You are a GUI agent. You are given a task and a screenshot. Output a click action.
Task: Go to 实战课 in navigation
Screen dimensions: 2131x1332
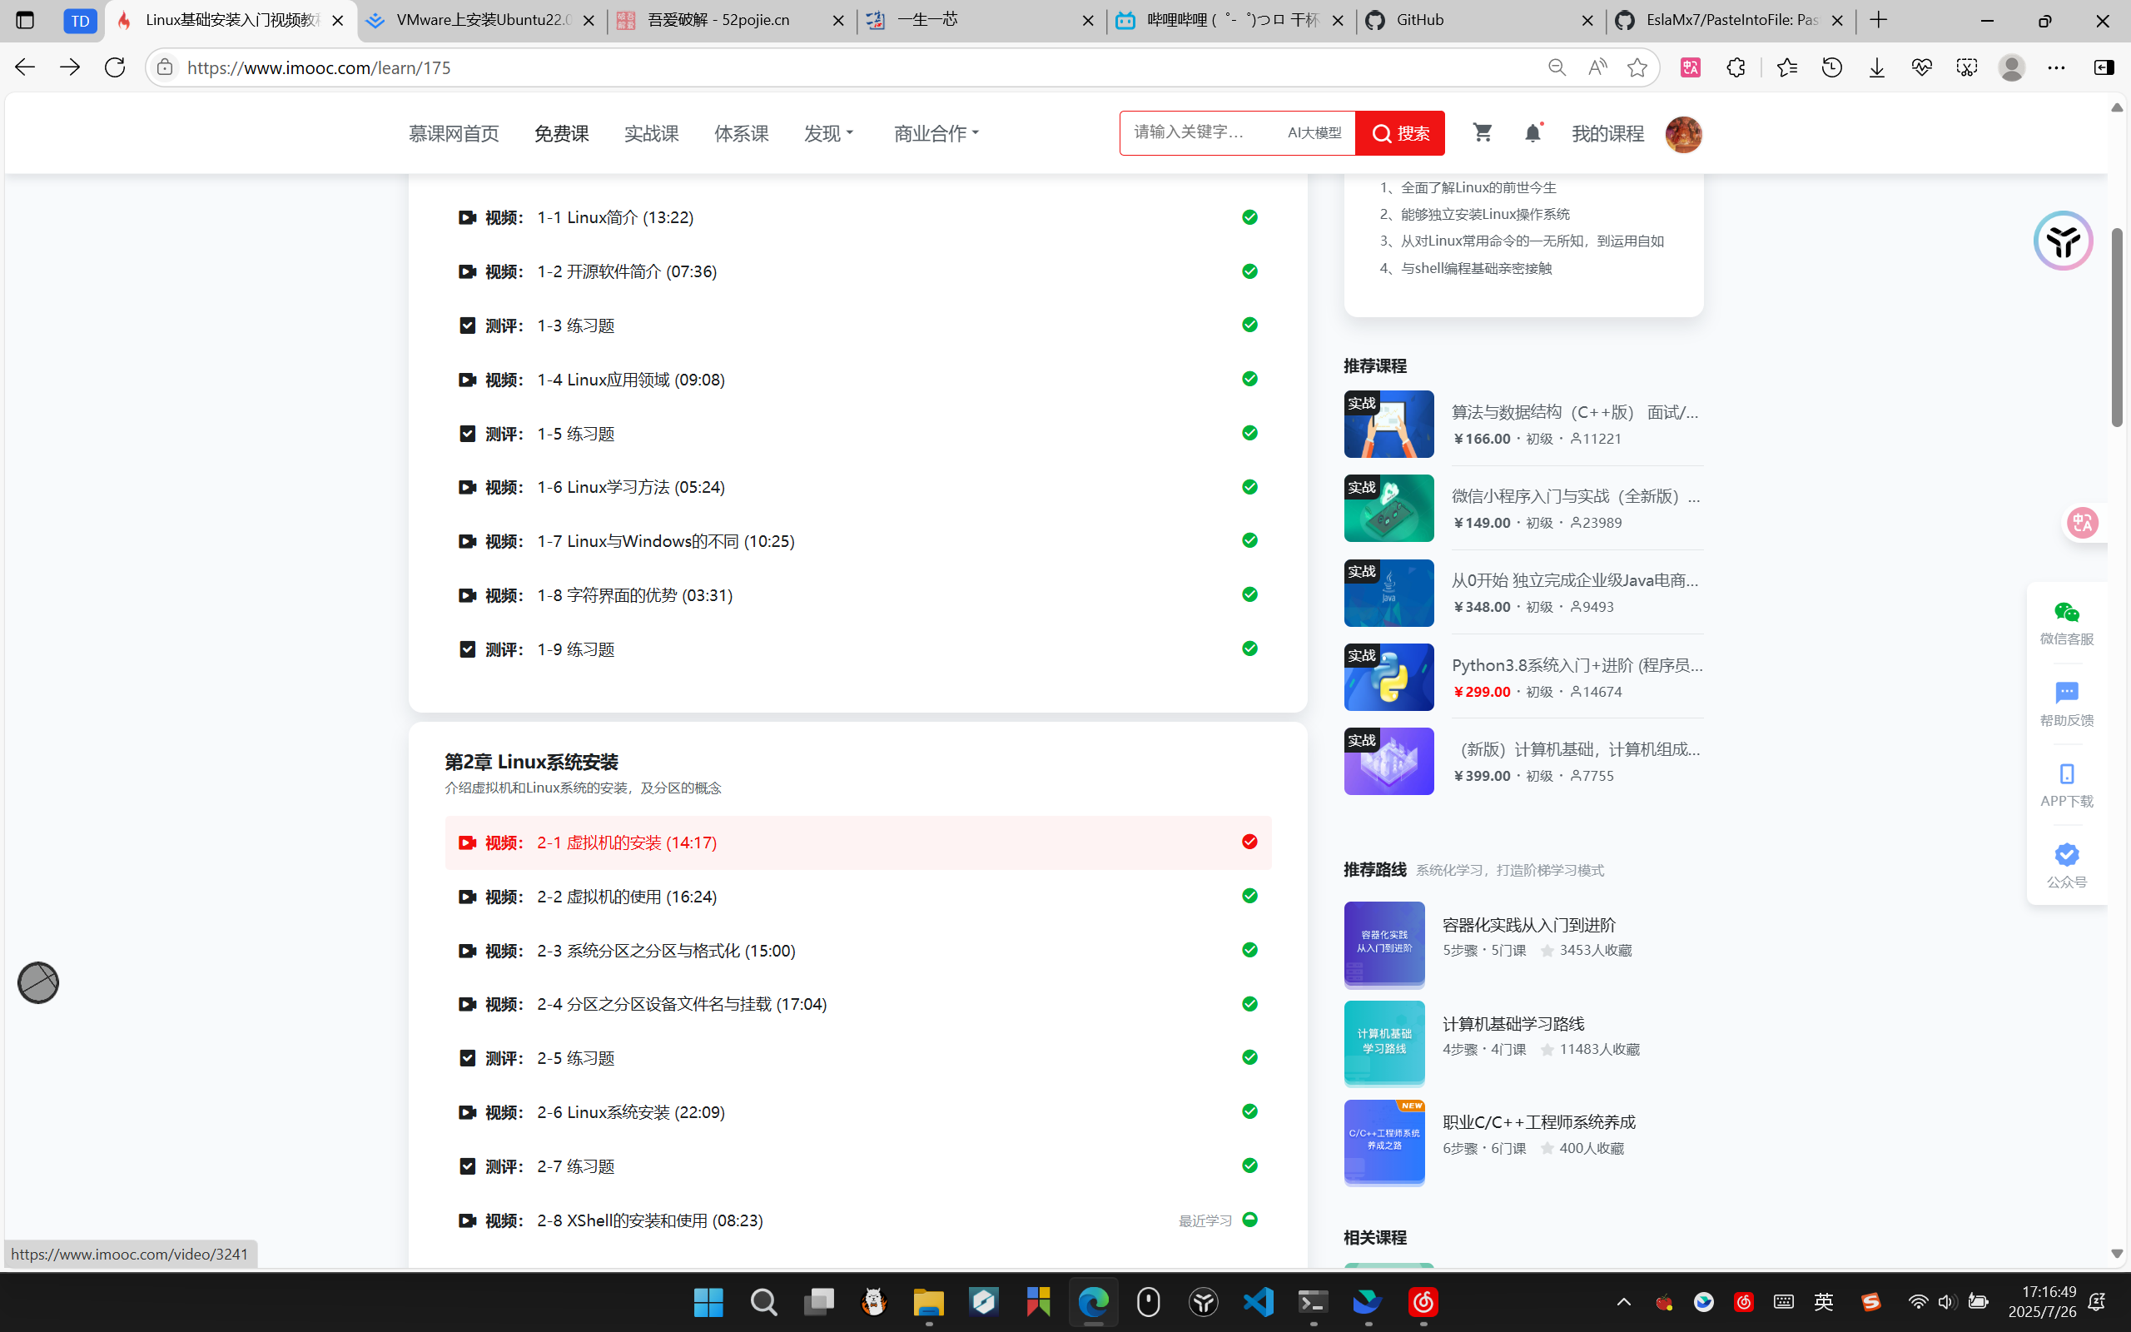(651, 133)
